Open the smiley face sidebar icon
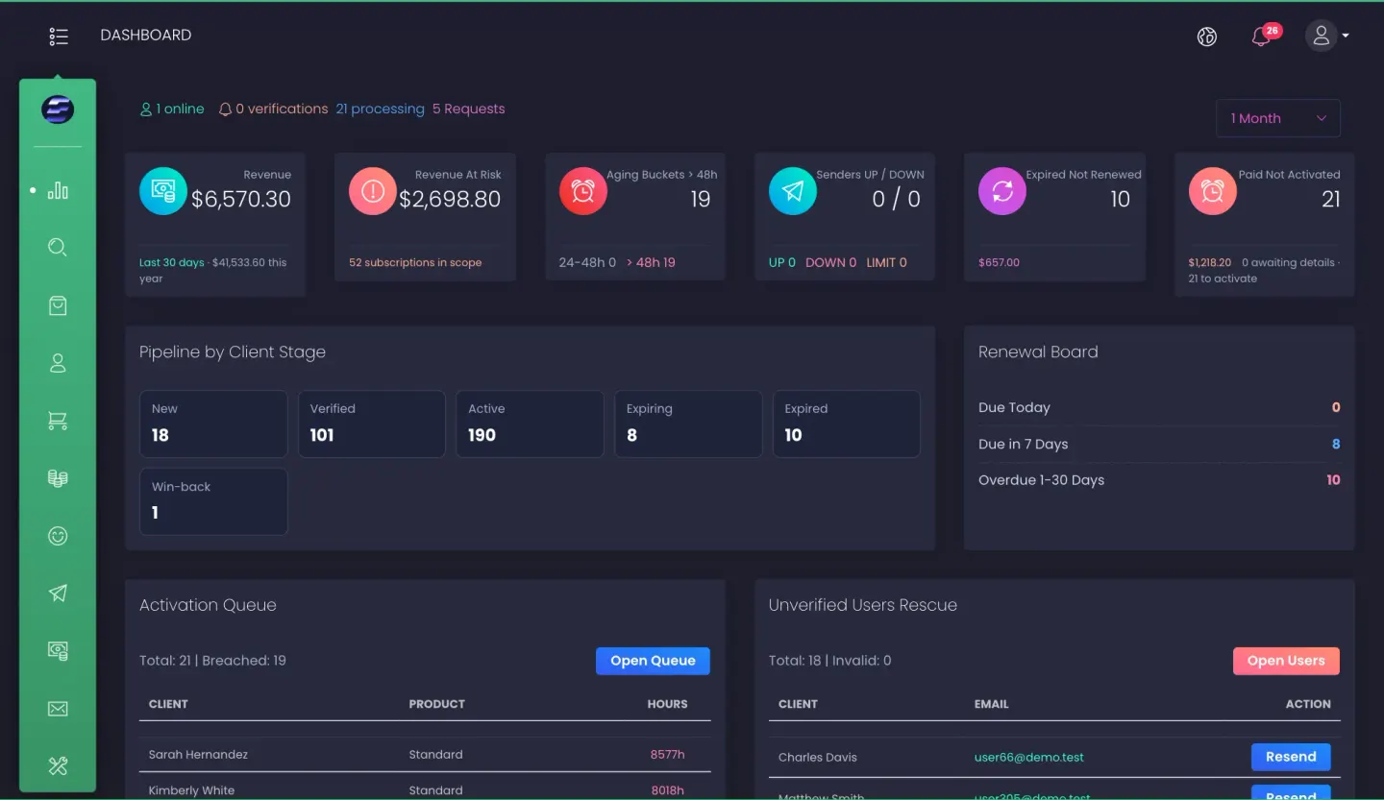1384x800 pixels. [x=58, y=536]
